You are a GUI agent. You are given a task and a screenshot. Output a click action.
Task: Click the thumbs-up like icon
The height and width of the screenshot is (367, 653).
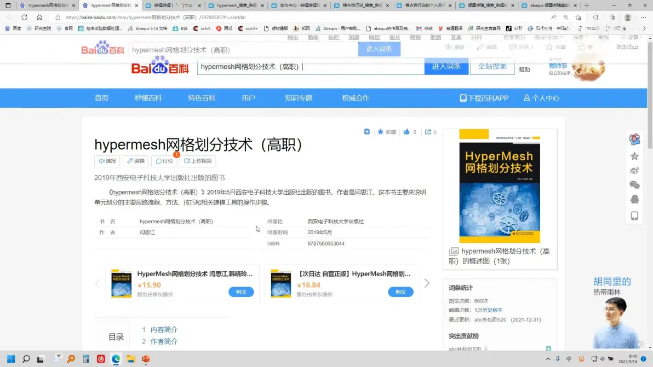point(406,132)
